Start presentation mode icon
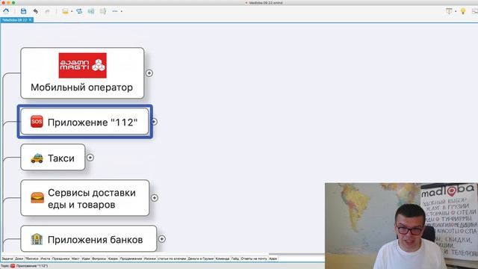The height and width of the screenshot is (269, 478). (x=449, y=11)
